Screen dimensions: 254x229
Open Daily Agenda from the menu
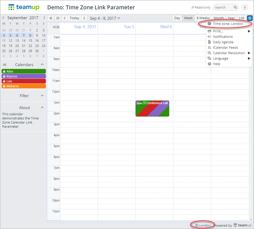(x=229, y=42)
